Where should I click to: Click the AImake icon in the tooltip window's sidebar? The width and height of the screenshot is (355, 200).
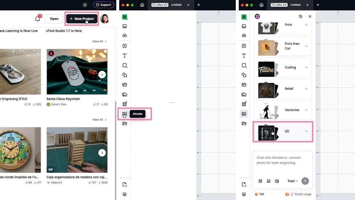(125, 114)
